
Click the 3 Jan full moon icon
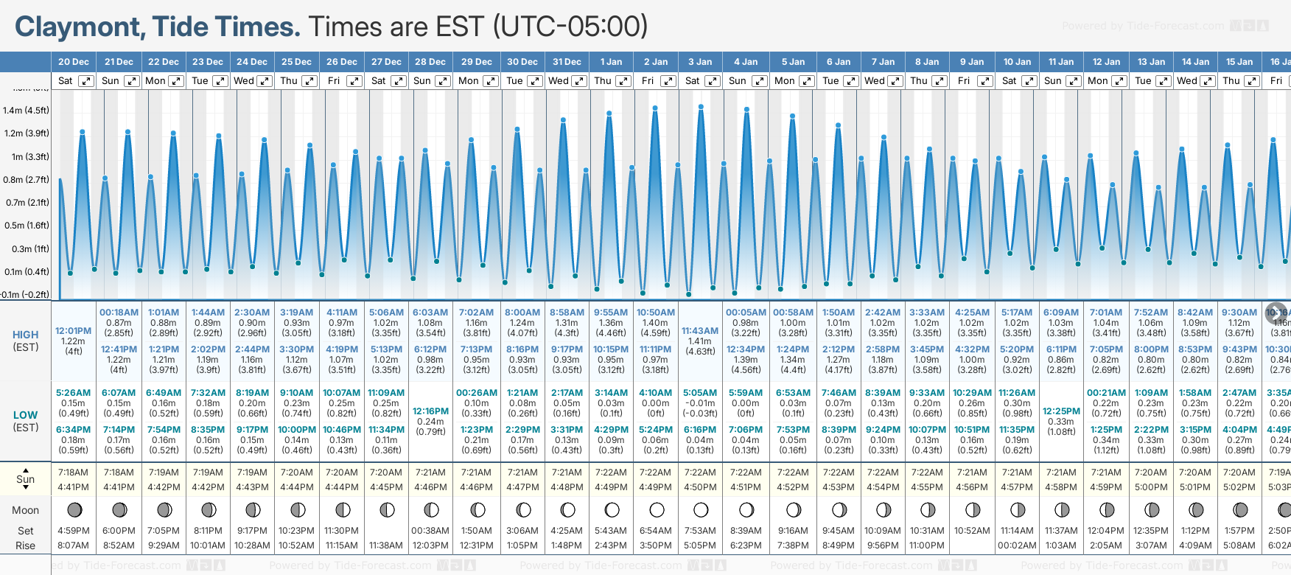point(701,509)
